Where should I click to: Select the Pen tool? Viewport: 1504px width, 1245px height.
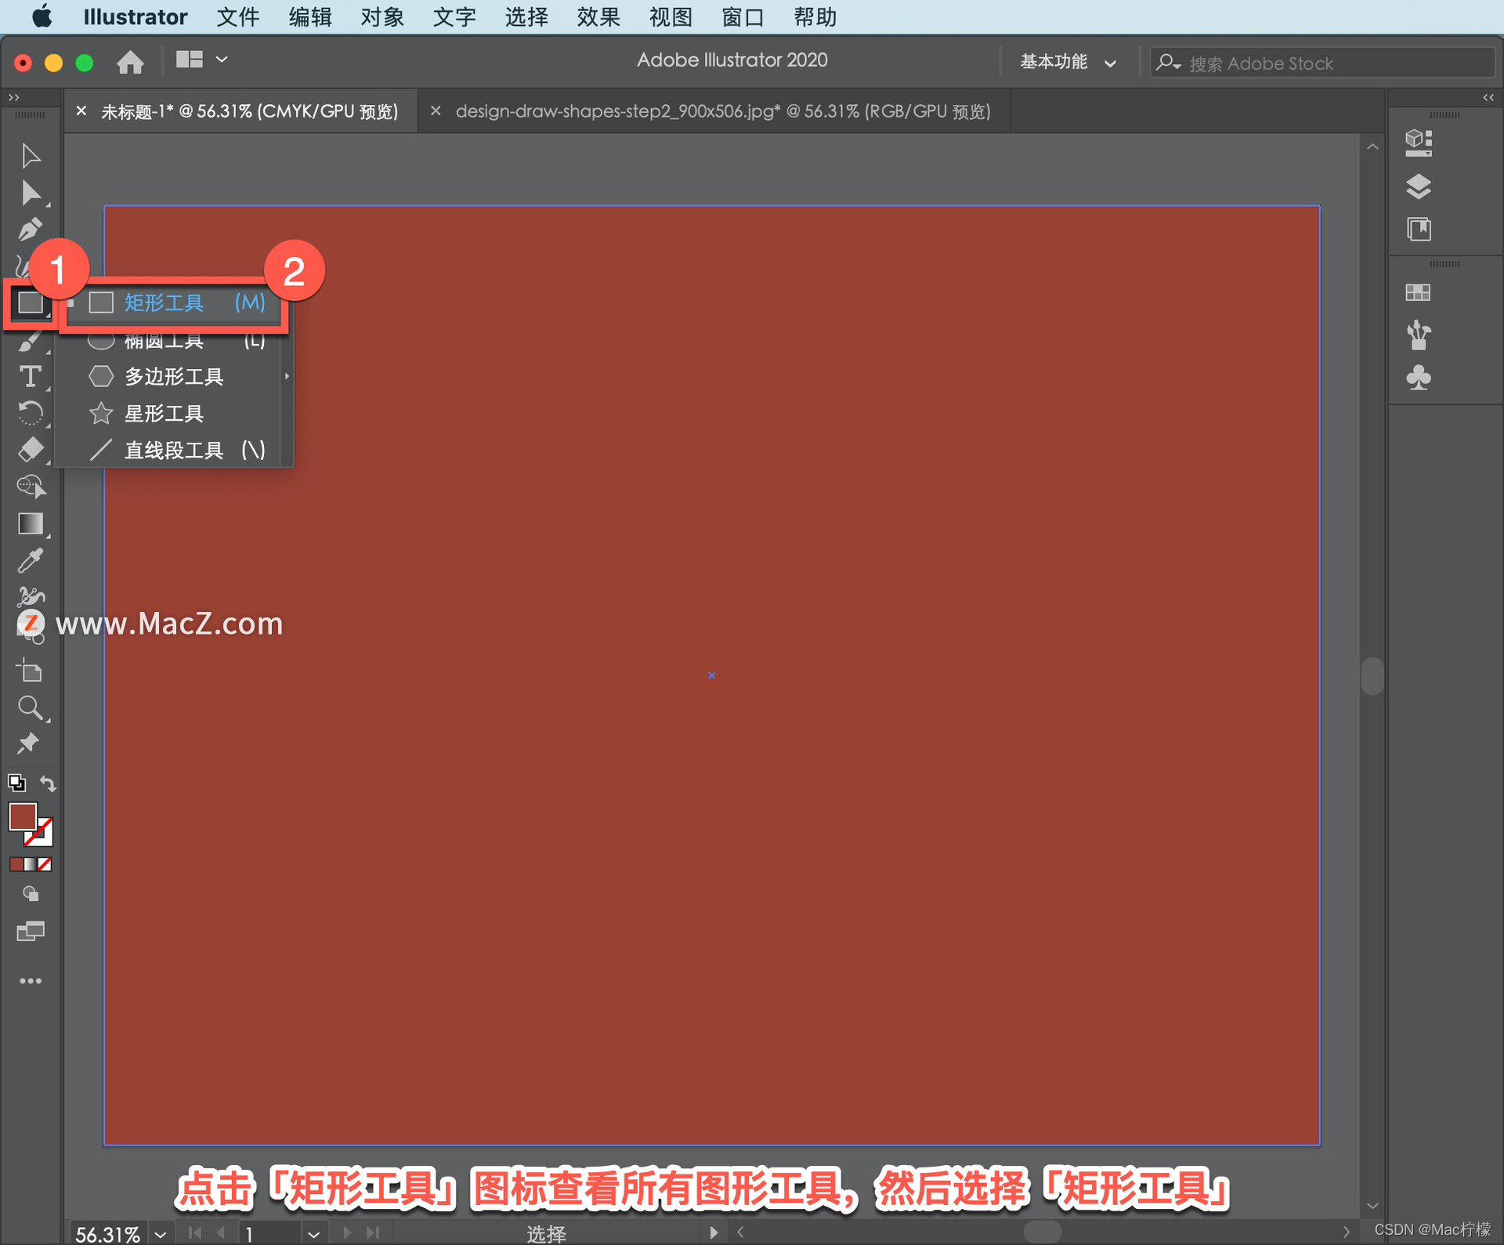coord(31,229)
